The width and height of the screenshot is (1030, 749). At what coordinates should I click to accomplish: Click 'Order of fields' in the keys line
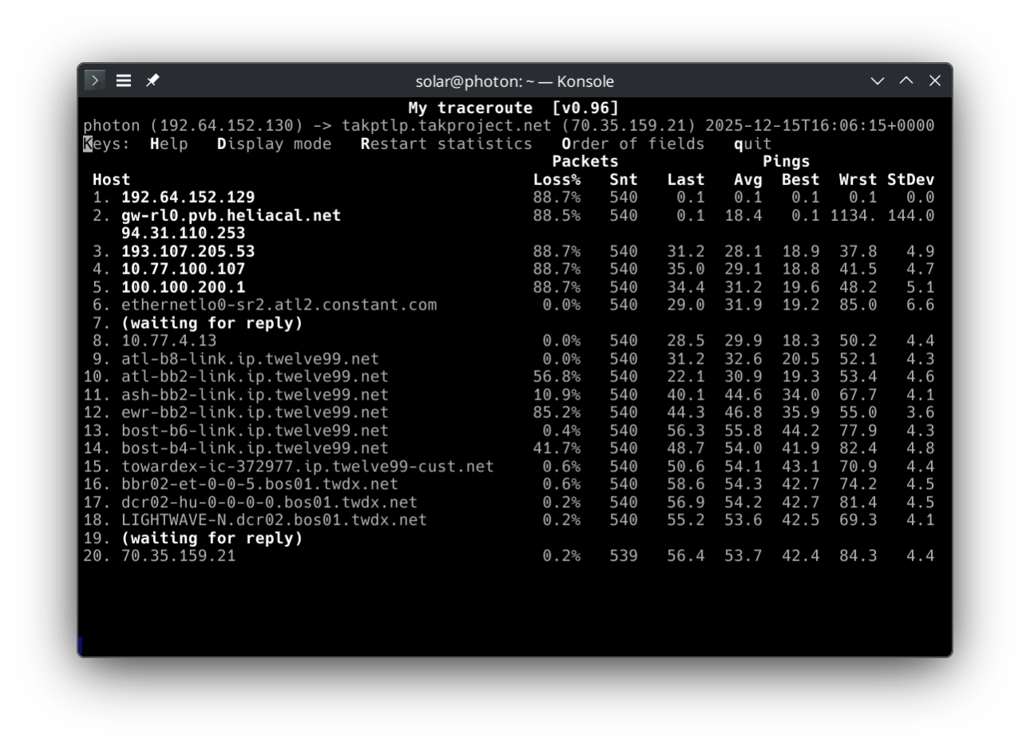633,144
